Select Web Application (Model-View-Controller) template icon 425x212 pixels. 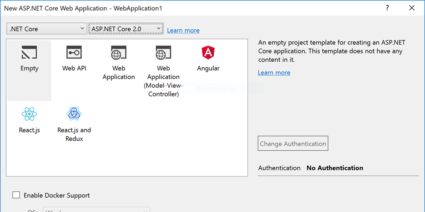163,53
